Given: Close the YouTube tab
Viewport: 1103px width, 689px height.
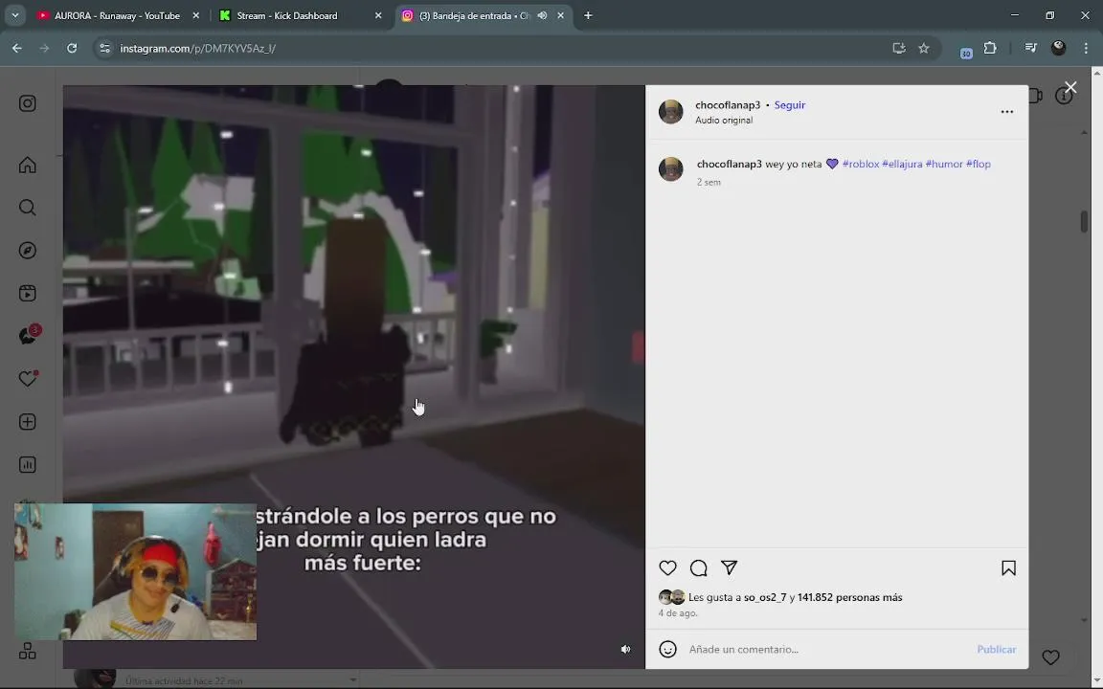Looking at the screenshot, I should point(195,15).
